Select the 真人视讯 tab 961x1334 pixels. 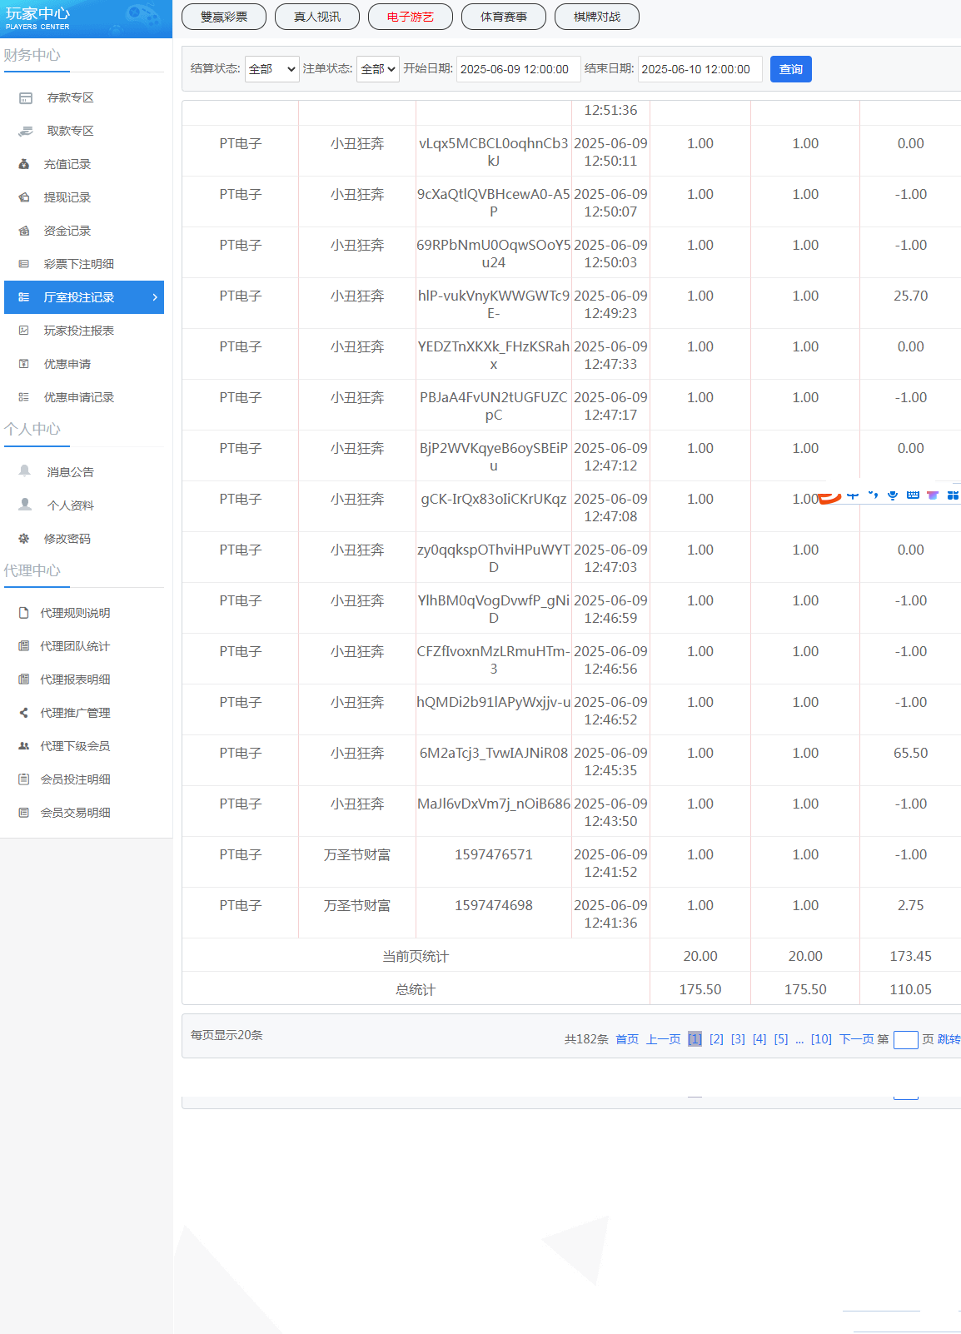point(317,17)
